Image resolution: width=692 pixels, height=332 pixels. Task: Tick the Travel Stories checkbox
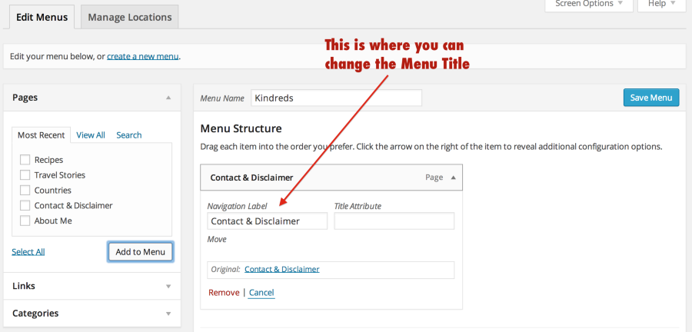[x=25, y=175]
